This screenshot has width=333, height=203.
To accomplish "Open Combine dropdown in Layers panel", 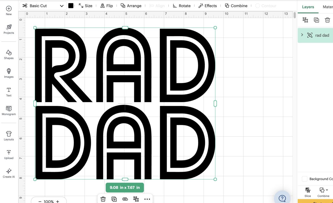I will [324, 192].
